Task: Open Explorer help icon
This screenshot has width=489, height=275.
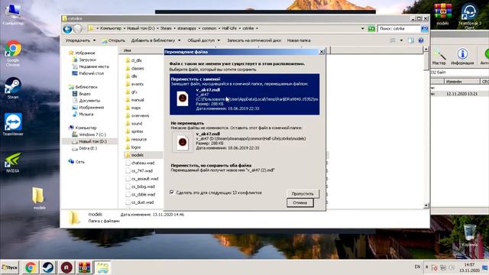Action: pos(421,40)
